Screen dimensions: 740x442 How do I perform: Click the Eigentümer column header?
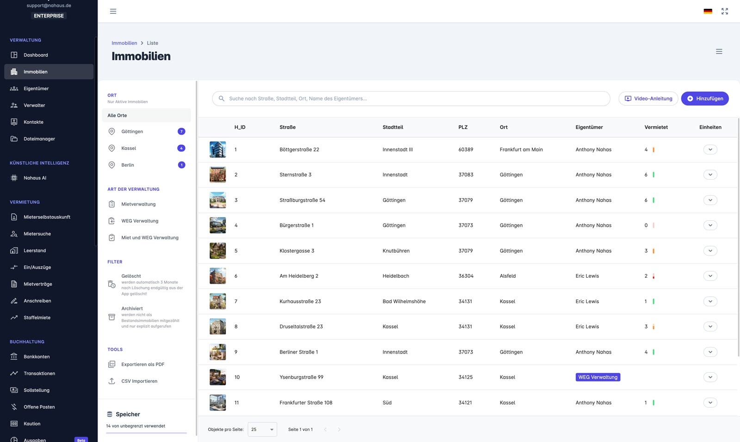click(589, 127)
